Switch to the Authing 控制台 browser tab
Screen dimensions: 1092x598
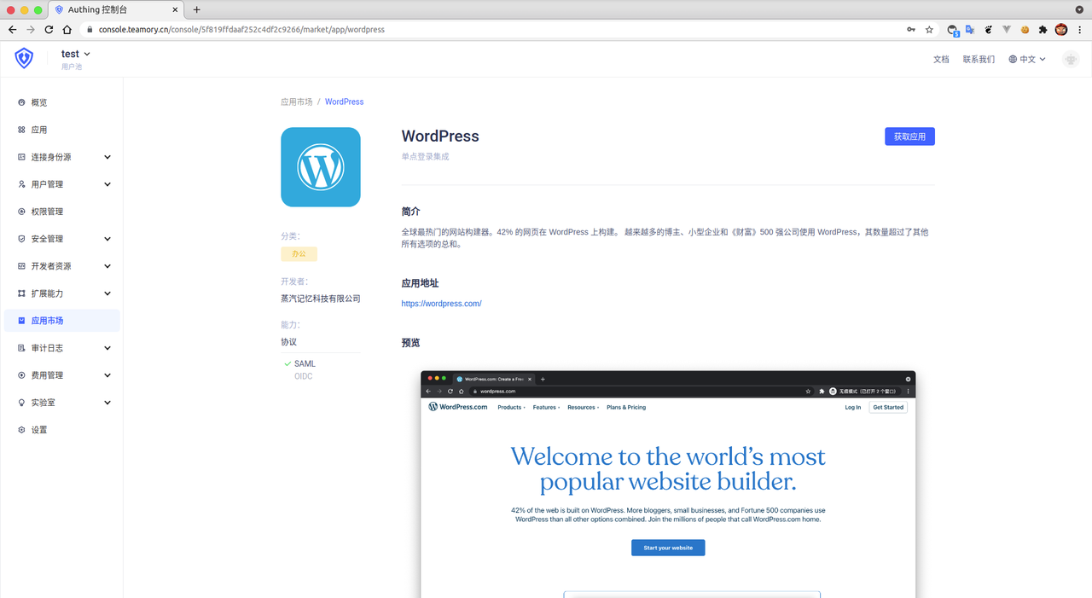click(x=115, y=9)
